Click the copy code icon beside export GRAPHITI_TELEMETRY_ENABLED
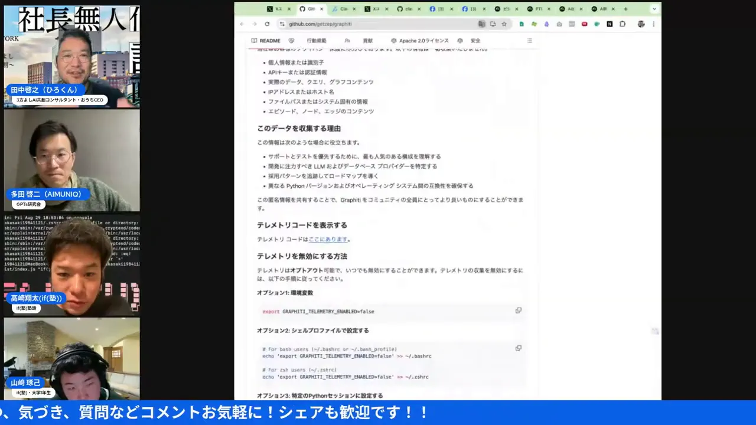The height and width of the screenshot is (425, 756). [x=518, y=310]
